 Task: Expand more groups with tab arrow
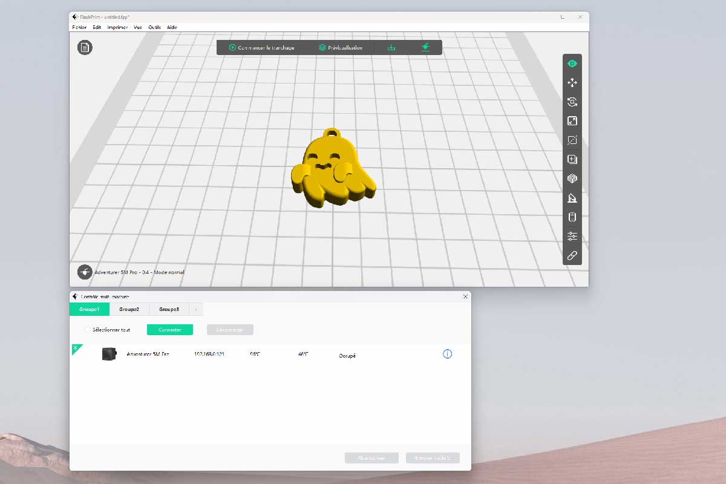tap(195, 310)
